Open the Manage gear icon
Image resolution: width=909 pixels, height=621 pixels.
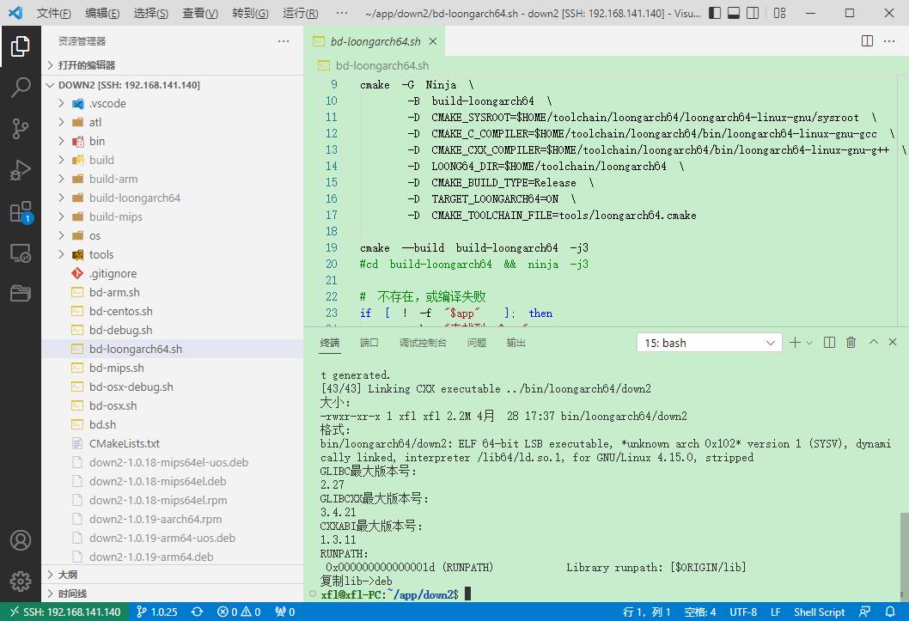21,581
